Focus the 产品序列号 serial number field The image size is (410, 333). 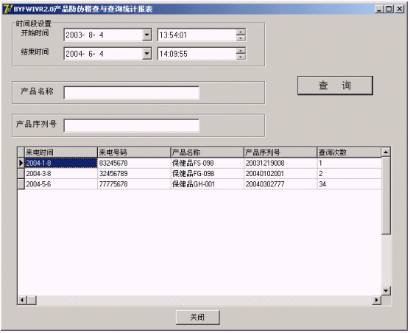click(x=132, y=126)
